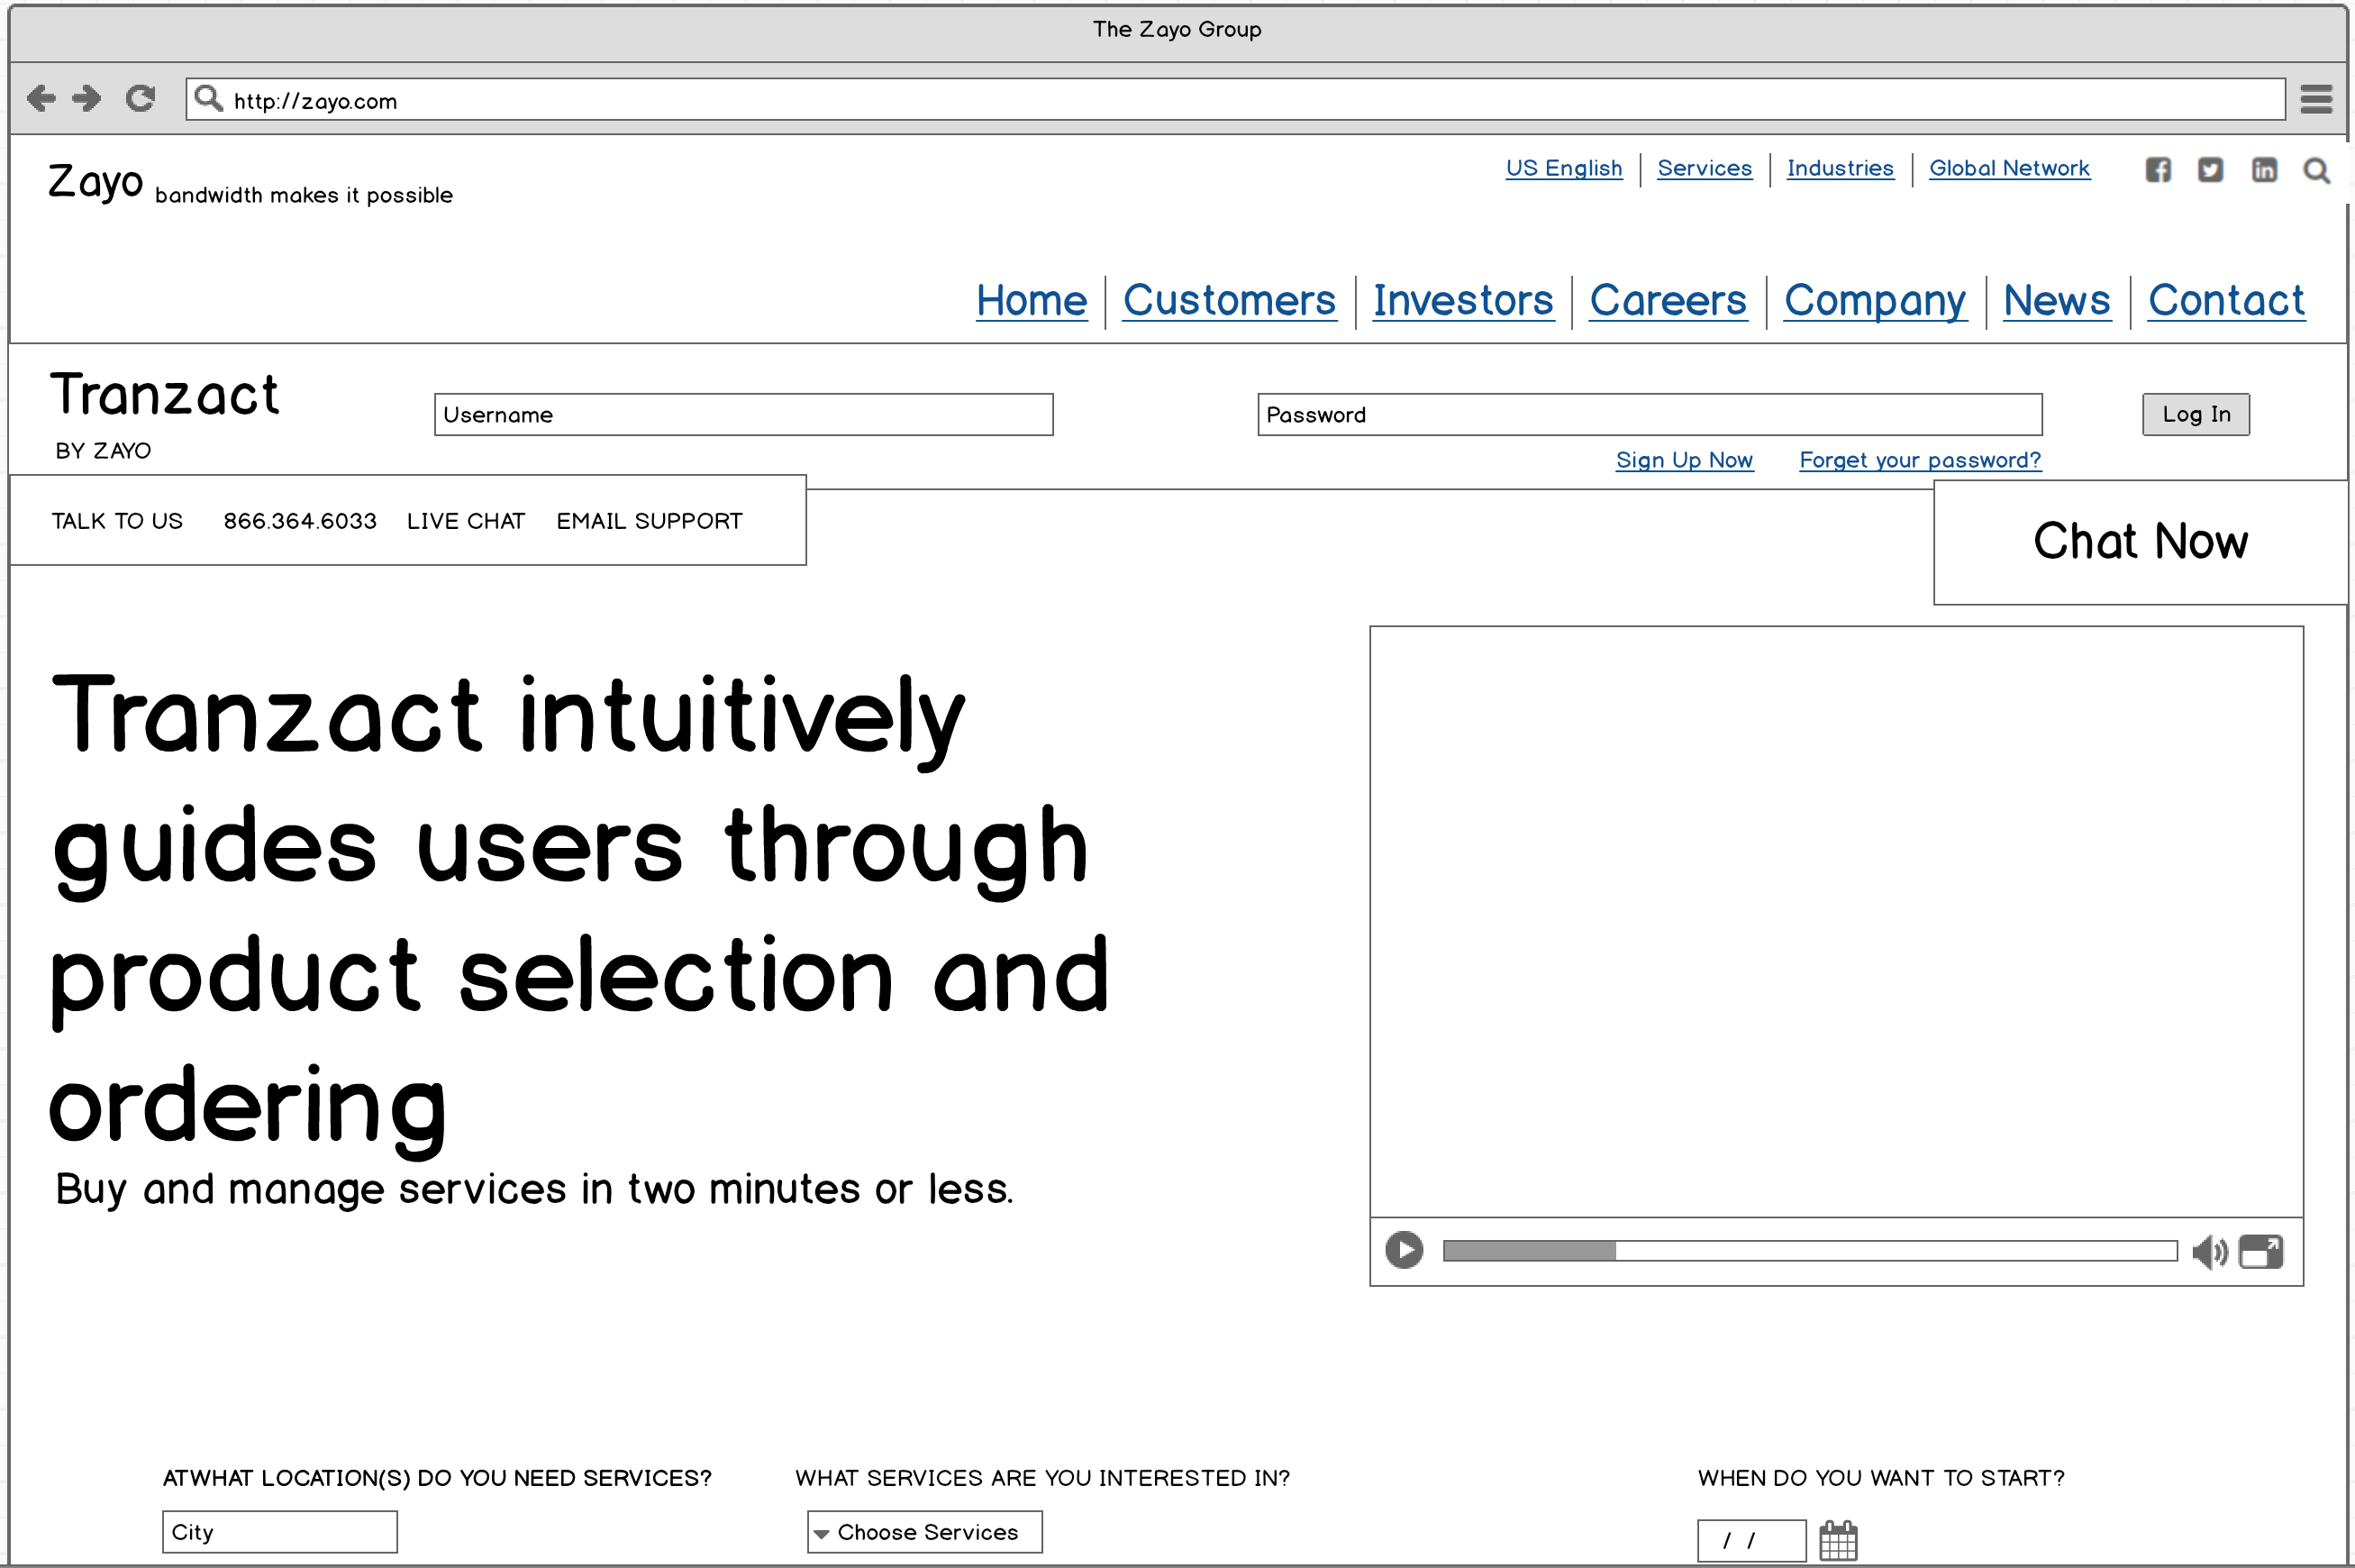The width and height of the screenshot is (2355, 1568).
Task: Click 'bandwidth makes it possible' tagline
Action: tap(304, 195)
